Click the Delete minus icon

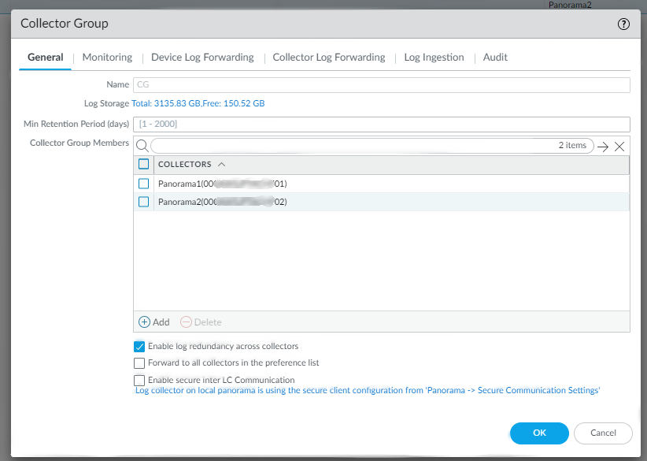pos(186,322)
